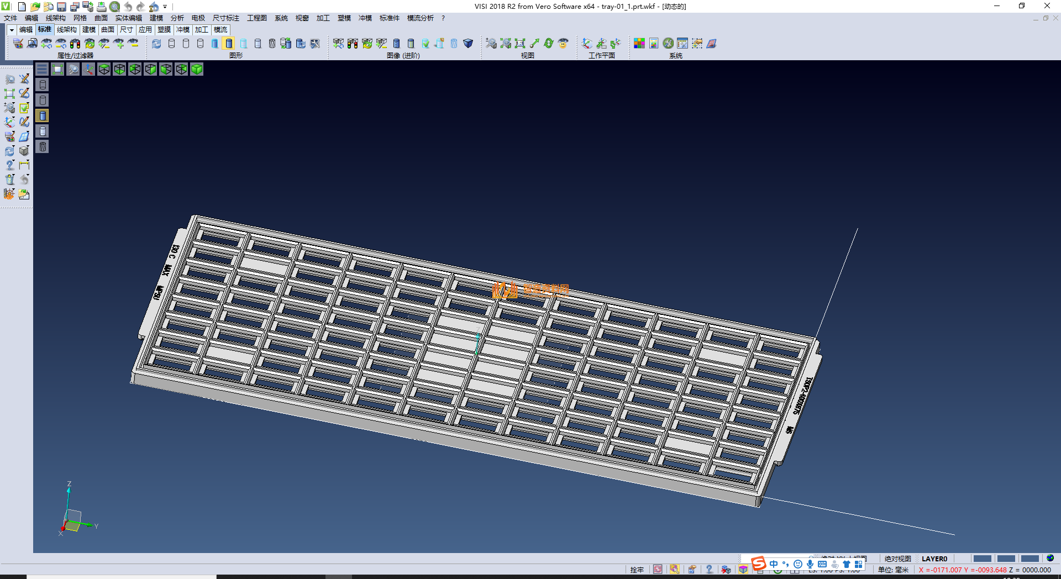1061x579 pixels.
Task: Toggle the highlighted selection filter in status bar
Action: point(674,570)
